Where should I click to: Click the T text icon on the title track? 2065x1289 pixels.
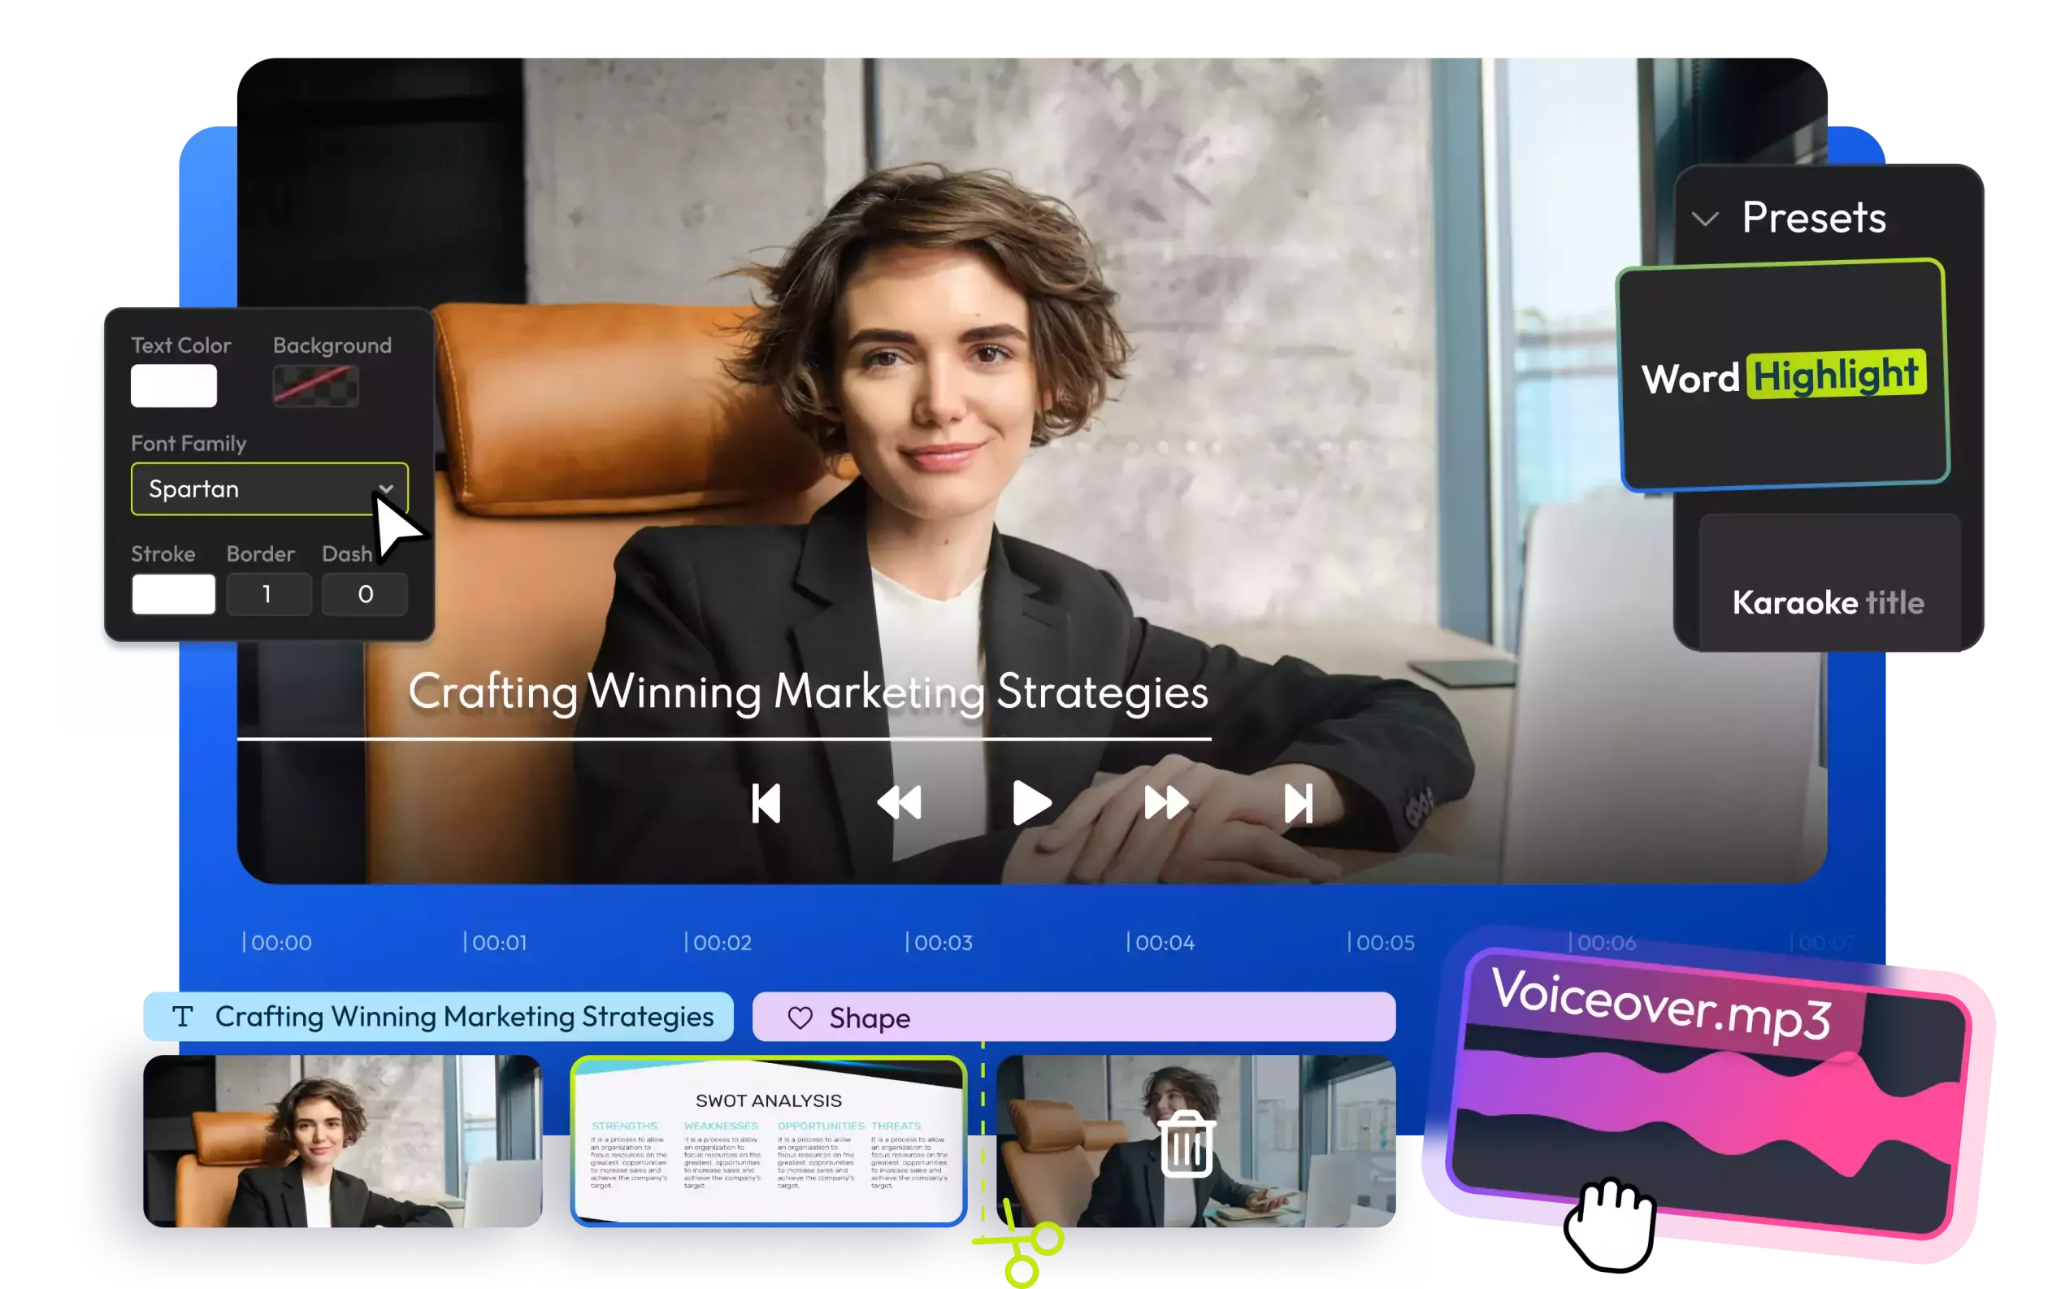182,1016
